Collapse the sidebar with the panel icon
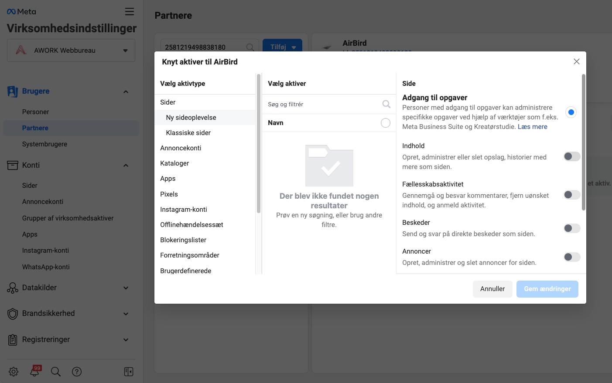The width and height of the screenshot is (612, 383). click(129, 372)
